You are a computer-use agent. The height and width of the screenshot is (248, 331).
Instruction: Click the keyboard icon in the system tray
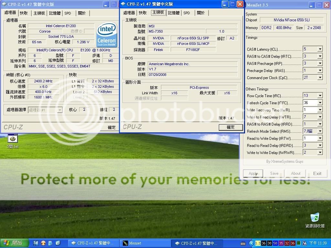pyautogui.click(x=243, y=243)
